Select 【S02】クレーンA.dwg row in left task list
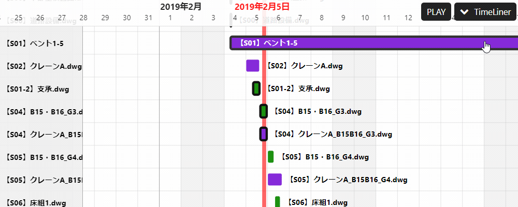The image size is (518, 207). pos(41,66)
